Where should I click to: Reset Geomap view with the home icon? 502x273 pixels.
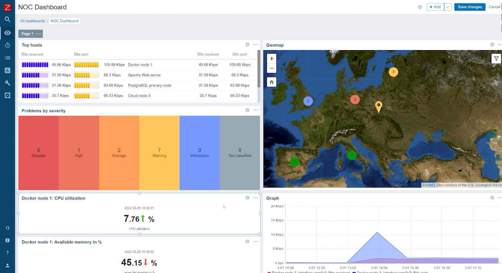[271, 82]
